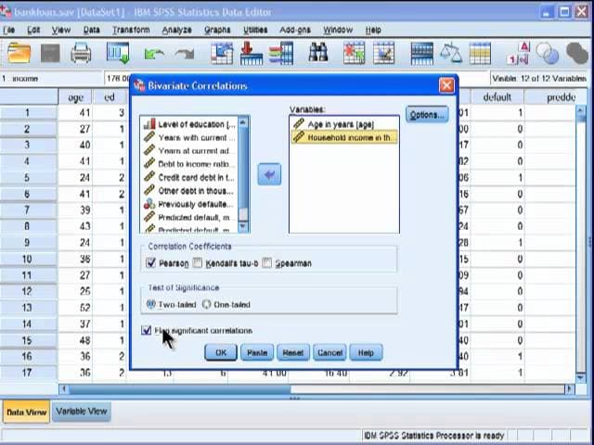
Task: Open the Graphs menu
Action: [x=217, y=30]
